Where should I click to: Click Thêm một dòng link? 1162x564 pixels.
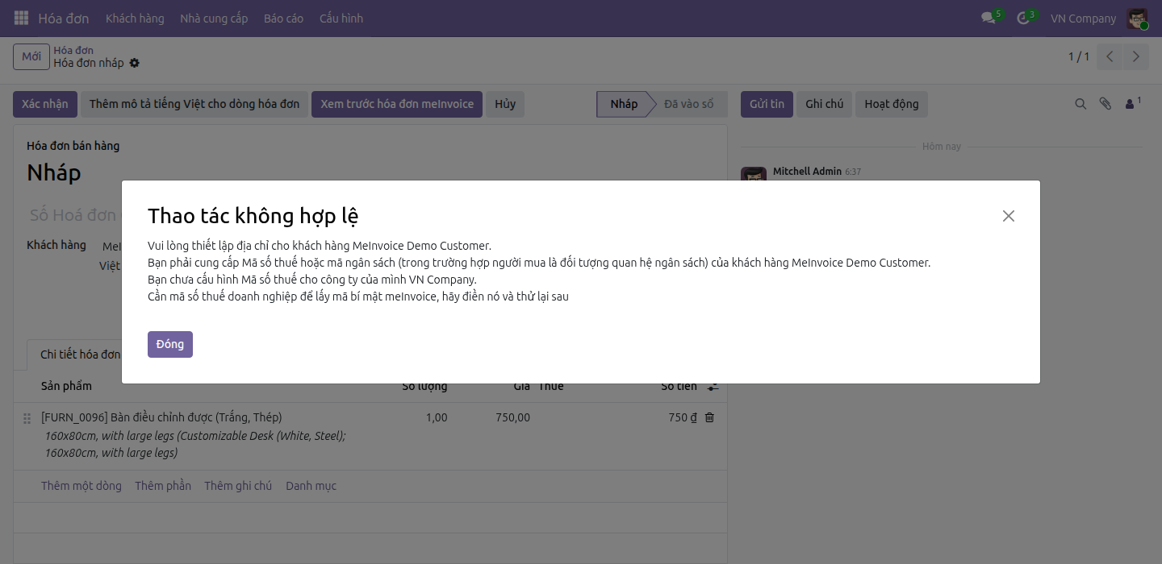coord(82,486)
